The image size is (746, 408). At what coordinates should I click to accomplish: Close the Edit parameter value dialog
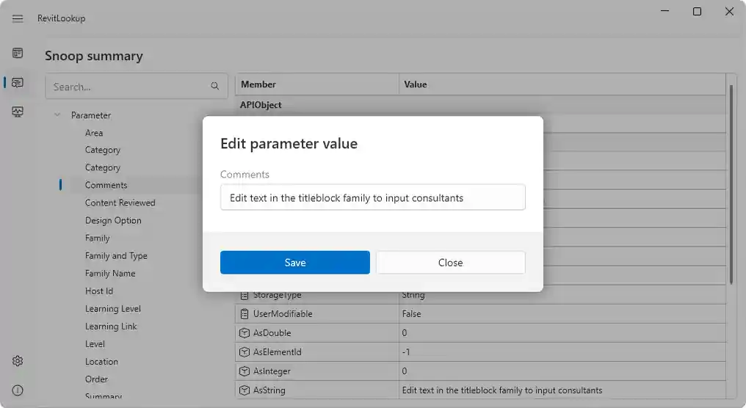[450, 263]
